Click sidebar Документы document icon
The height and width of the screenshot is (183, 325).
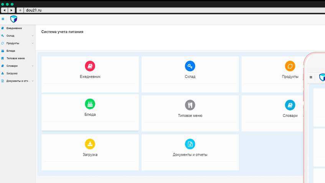pyautogui.click(x=2, y=81)
